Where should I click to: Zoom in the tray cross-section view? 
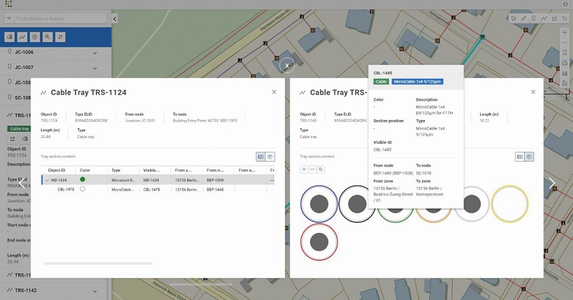(305, 170)
